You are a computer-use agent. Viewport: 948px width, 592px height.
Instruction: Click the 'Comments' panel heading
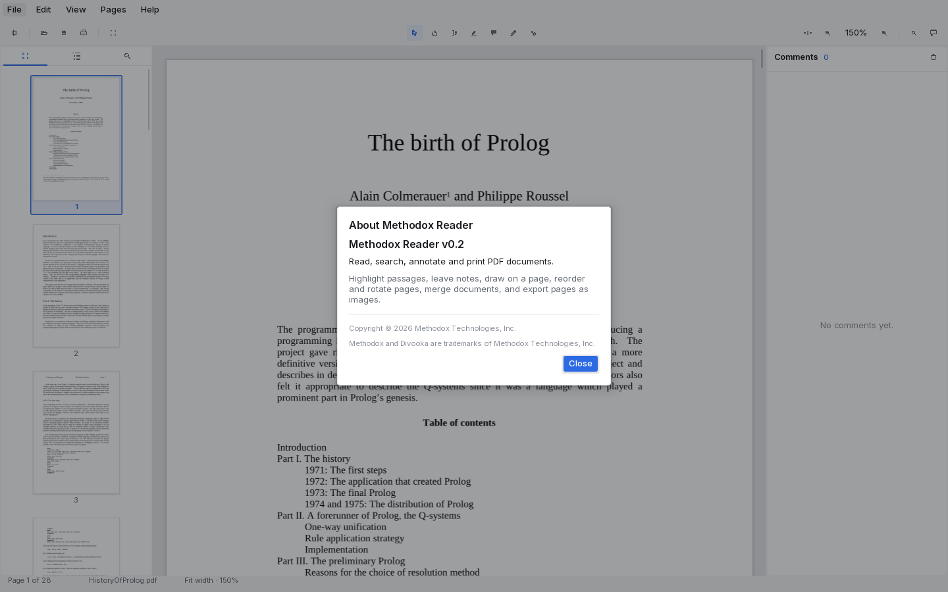[796, 57]
